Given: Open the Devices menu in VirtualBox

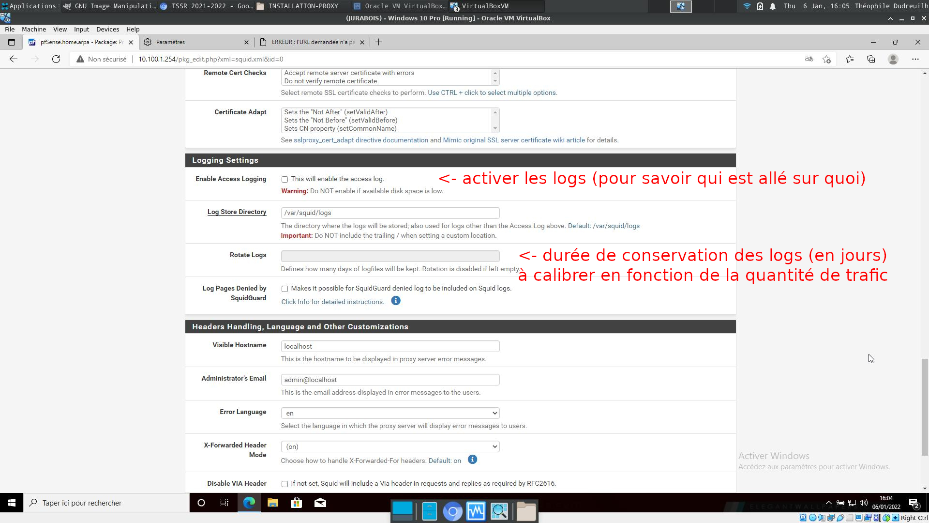Looking at the screenshot, I should pyautogui.click(x=107, y=29).
